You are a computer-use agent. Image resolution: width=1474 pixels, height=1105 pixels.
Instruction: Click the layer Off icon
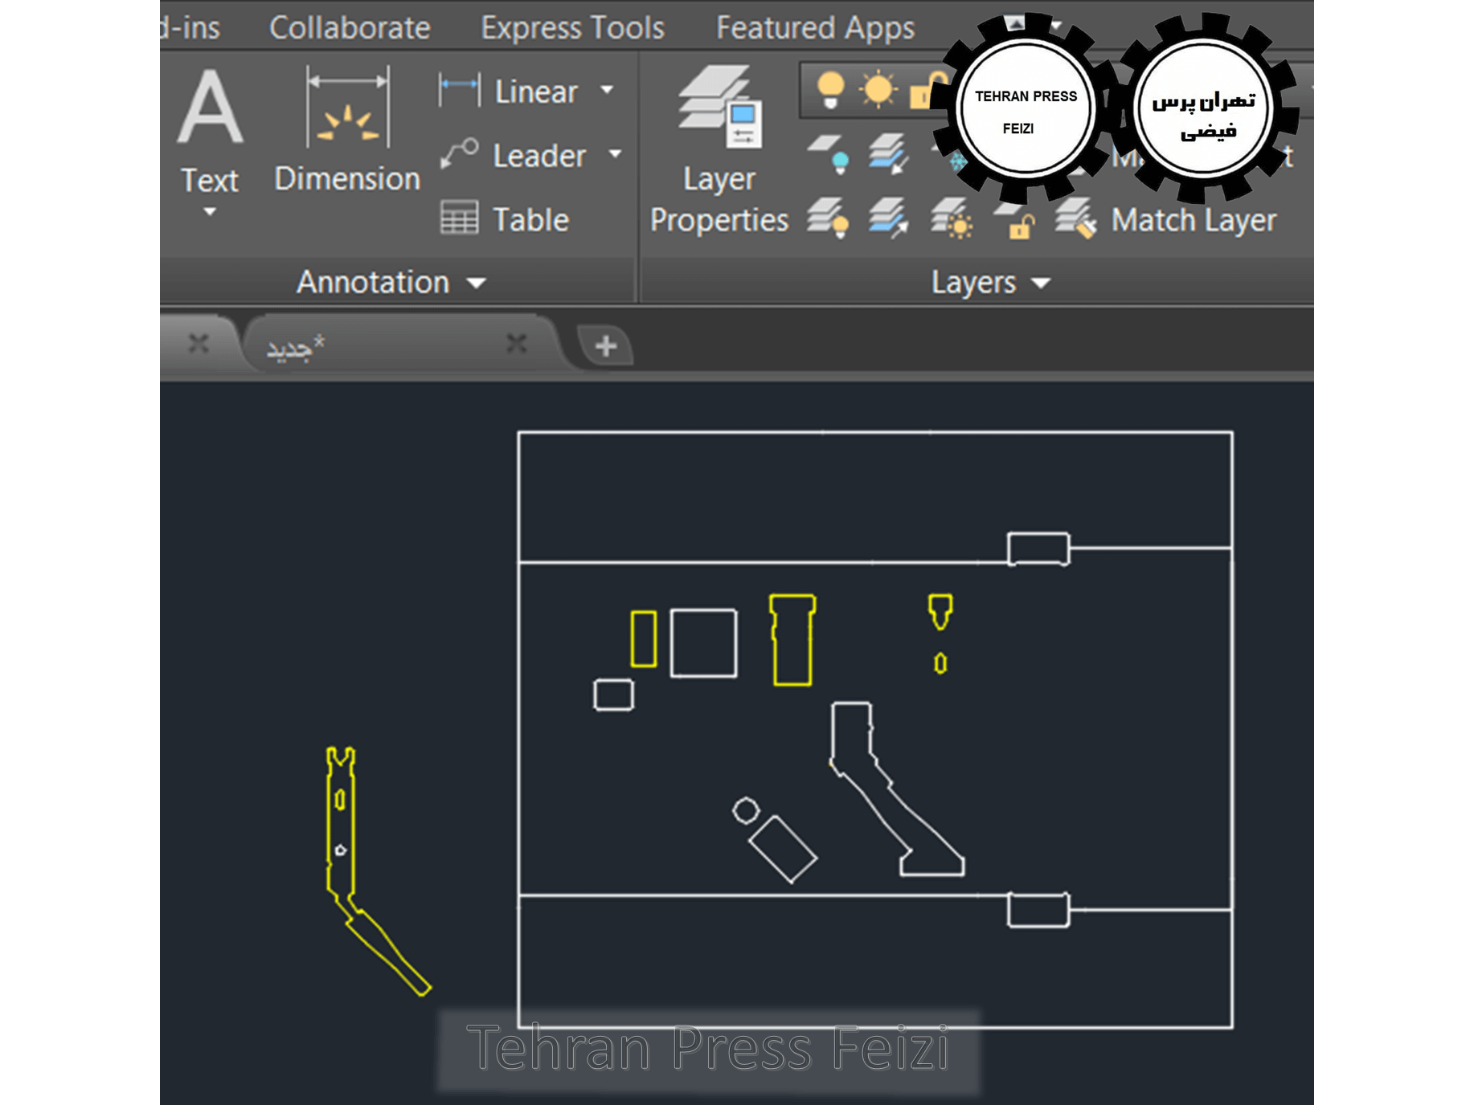click(x=829, y=153)
